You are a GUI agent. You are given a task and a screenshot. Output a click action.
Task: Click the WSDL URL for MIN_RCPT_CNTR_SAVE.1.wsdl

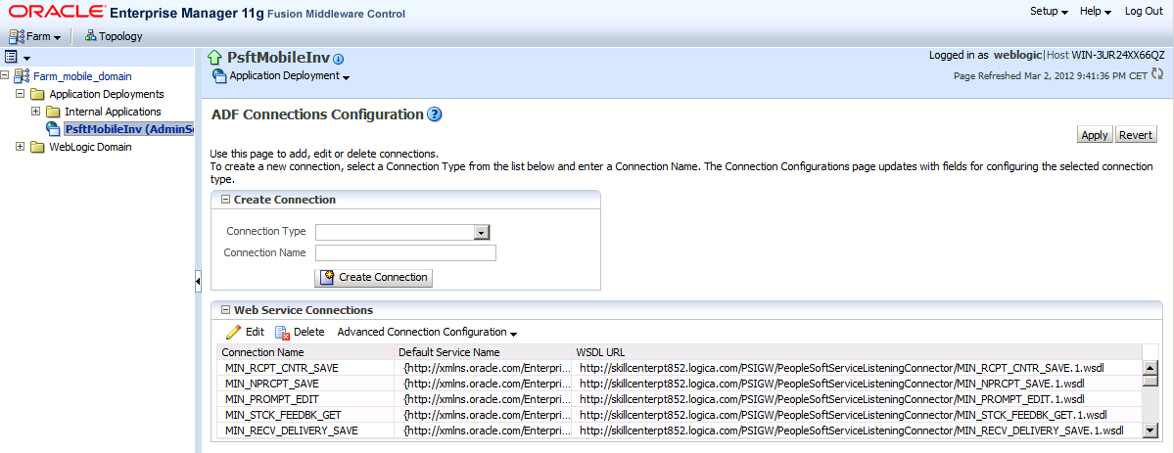[842, 368]
